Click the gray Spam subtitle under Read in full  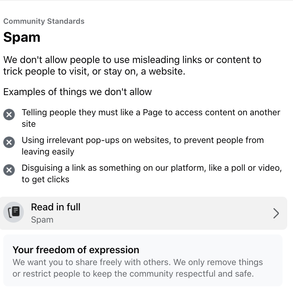42,220
